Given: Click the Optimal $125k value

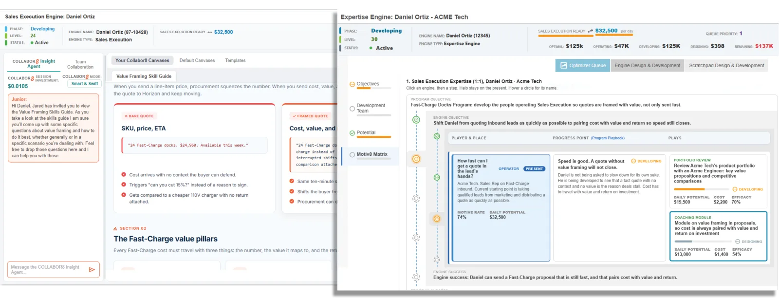Looking at the screenshot, I should point(575,46).
